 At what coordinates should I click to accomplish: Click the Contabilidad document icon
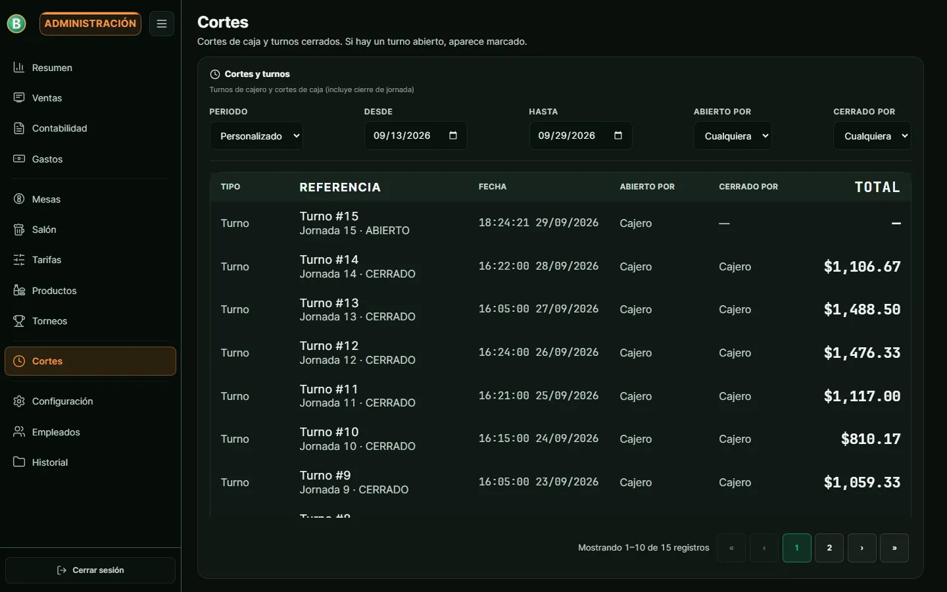[19, 128]
